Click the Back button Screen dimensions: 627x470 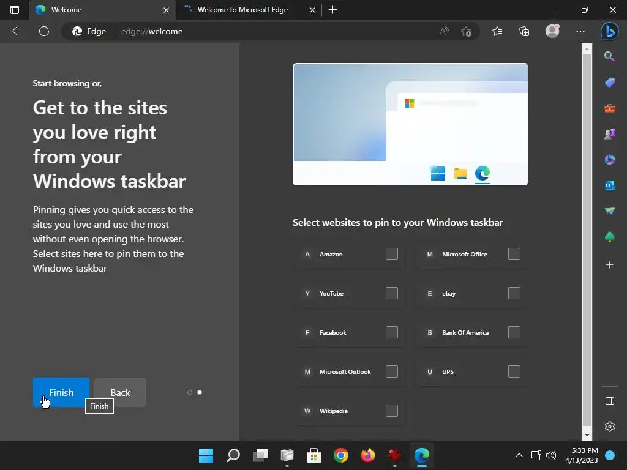pos(121,392)
